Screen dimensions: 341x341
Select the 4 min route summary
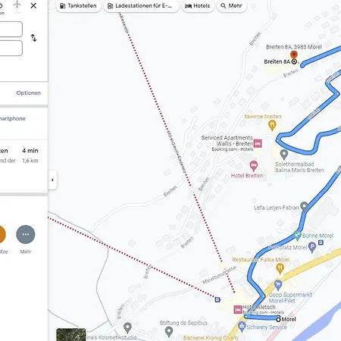pos(30,151)
